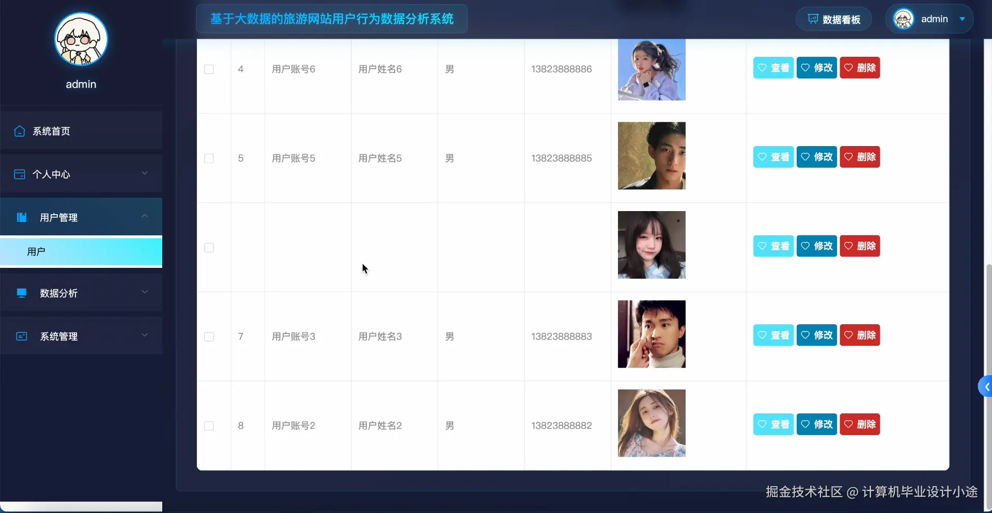Click the 系统首页 home icon in sidebar

(x=20, y=132)
